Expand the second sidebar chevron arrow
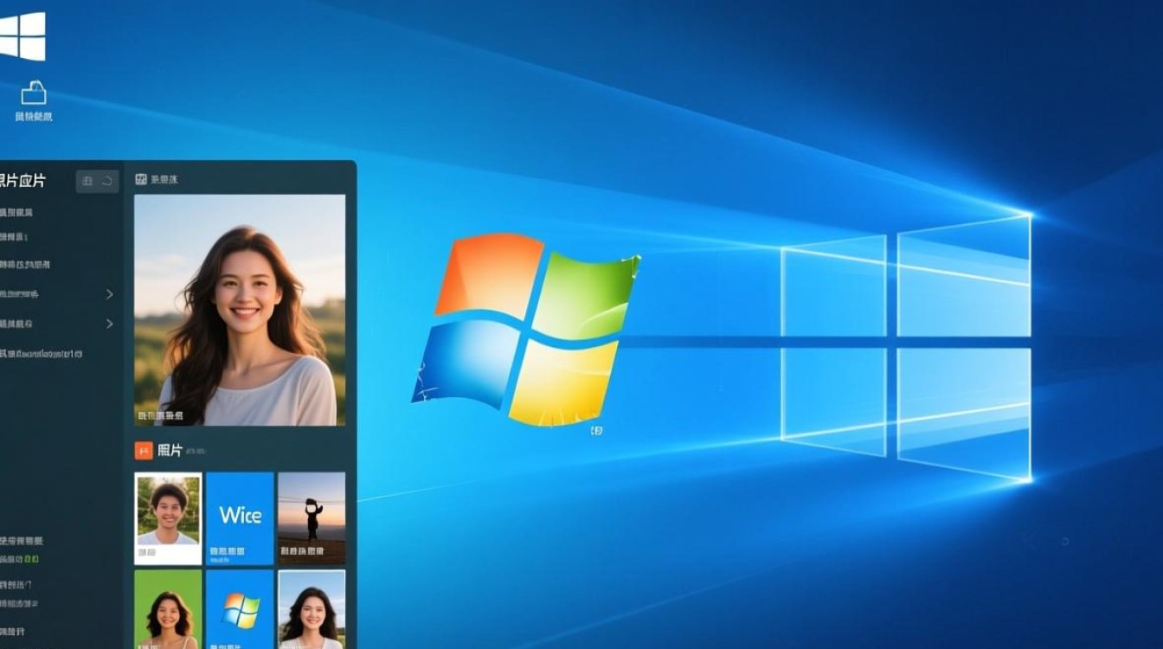Viewport: 1163px width, 649px height. pos(110,324)
